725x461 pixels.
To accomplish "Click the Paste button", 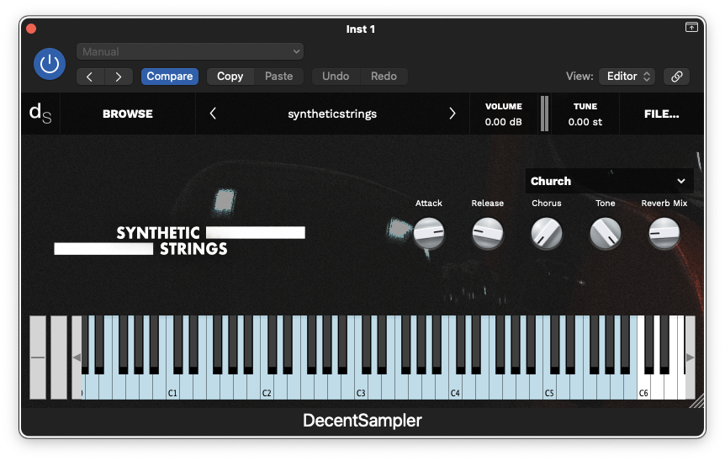I will 278,77.
